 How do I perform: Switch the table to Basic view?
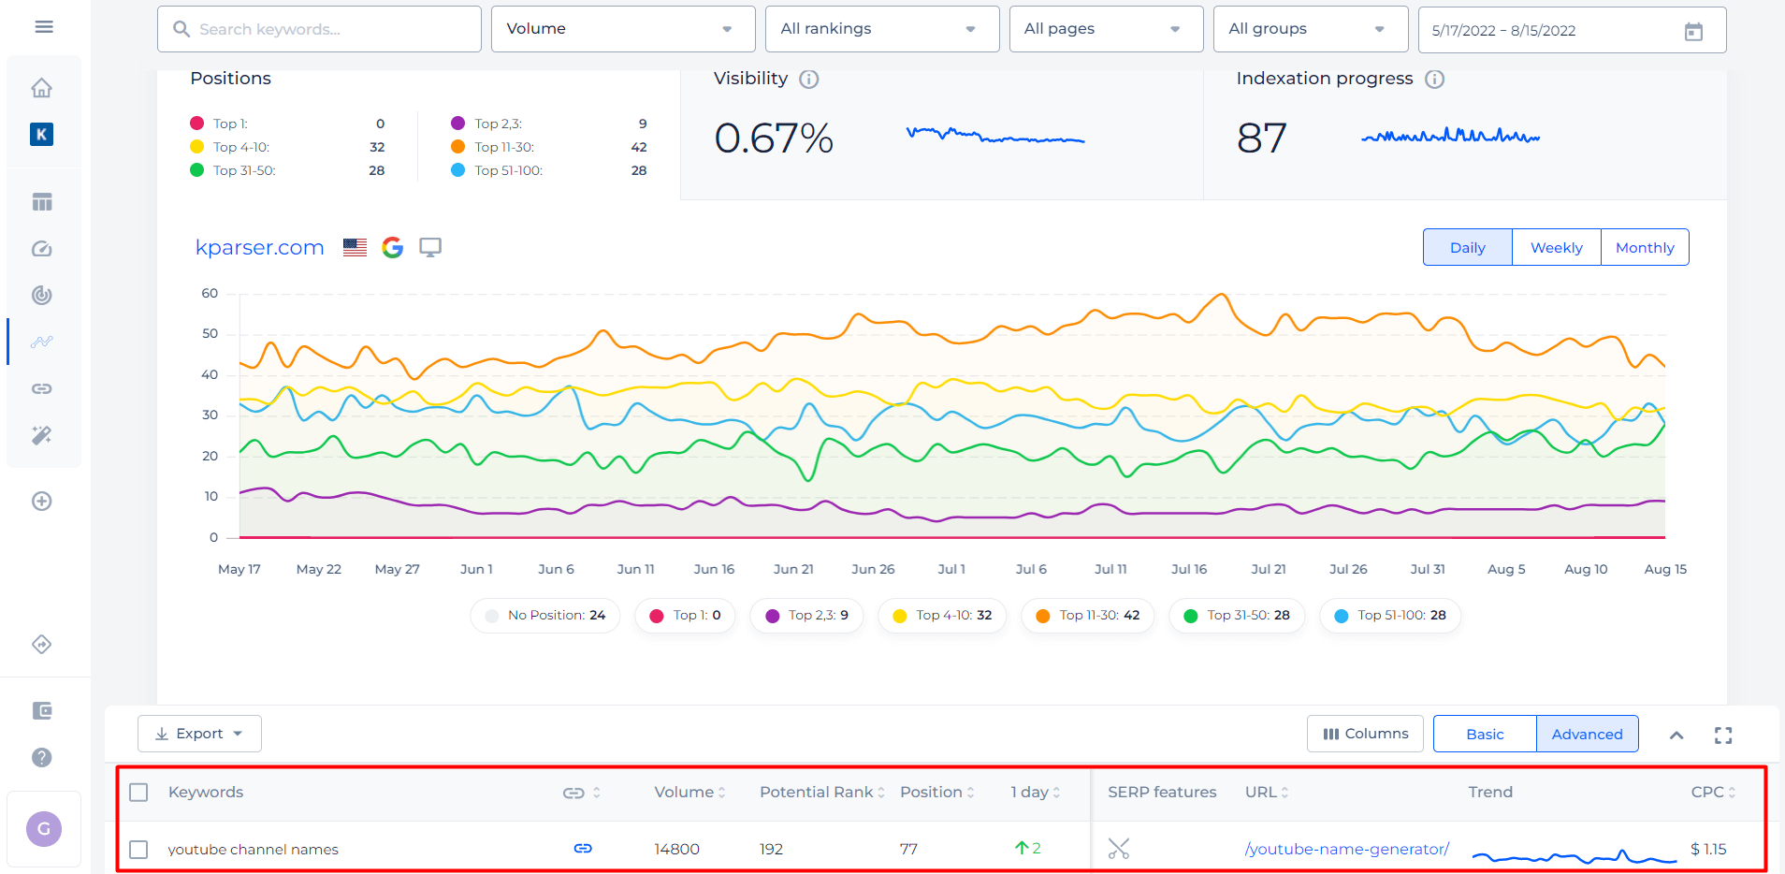(x=1485, y=735)
